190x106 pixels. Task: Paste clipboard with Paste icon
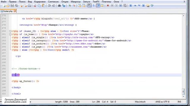(44, 6)
